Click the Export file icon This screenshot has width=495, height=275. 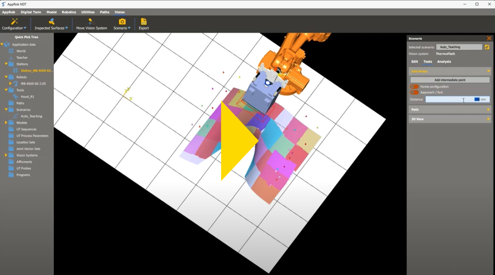(144, 22)
